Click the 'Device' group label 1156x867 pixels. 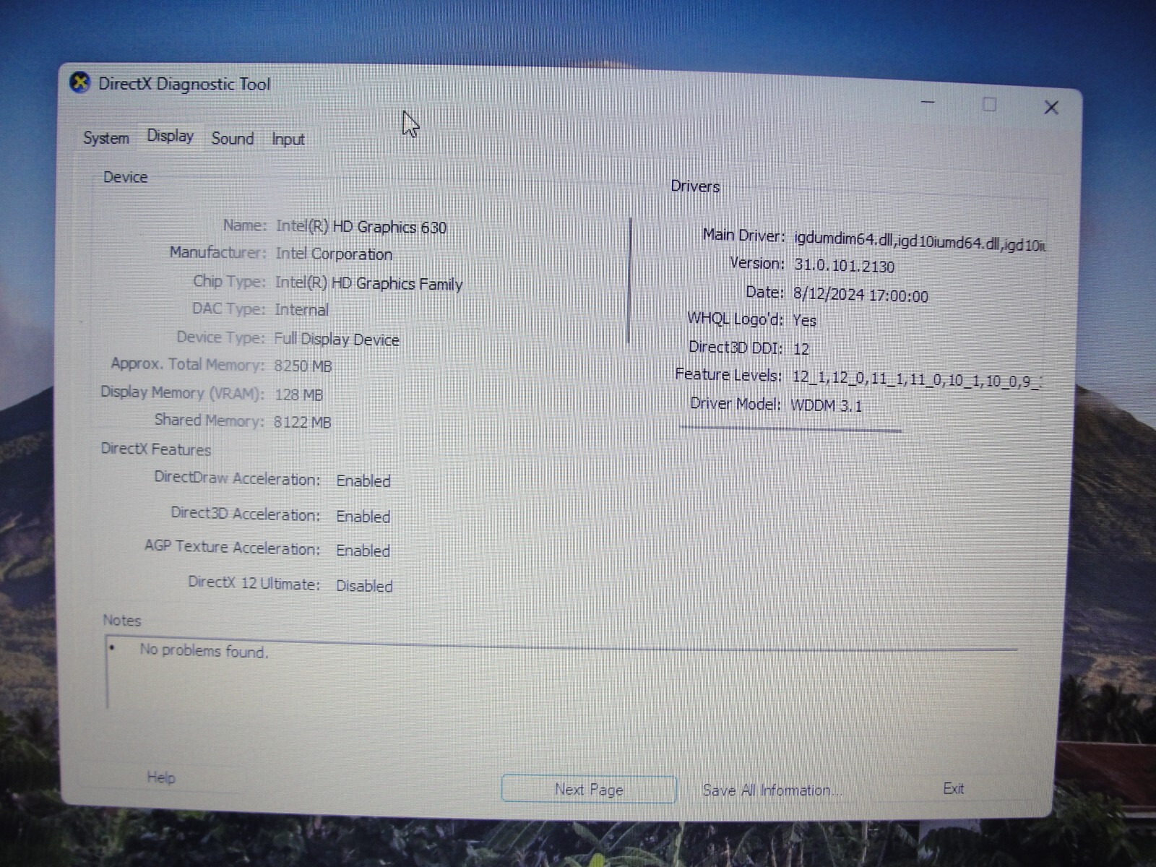125,177
